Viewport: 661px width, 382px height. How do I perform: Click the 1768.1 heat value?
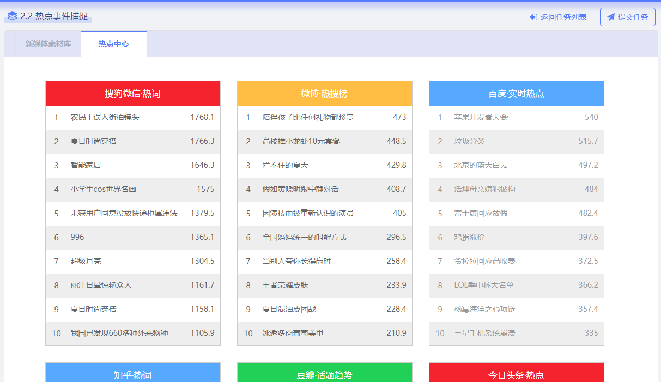(x=202, y=117)
